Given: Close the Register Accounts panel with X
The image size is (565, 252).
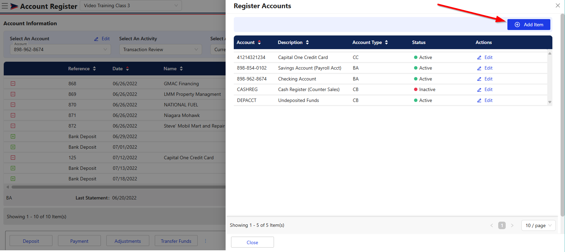Looking at the screenshot, I should click(558, 5).
